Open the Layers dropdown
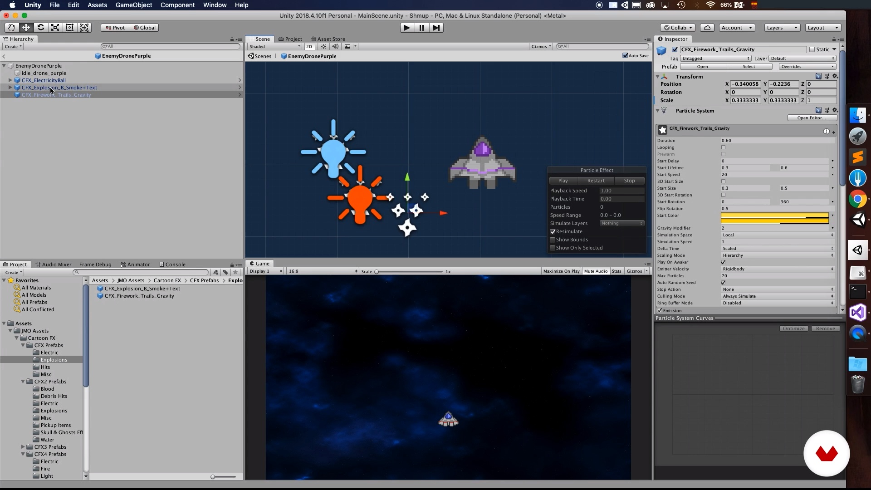This screenshot has height=490, width=871. tap(782, 28)
